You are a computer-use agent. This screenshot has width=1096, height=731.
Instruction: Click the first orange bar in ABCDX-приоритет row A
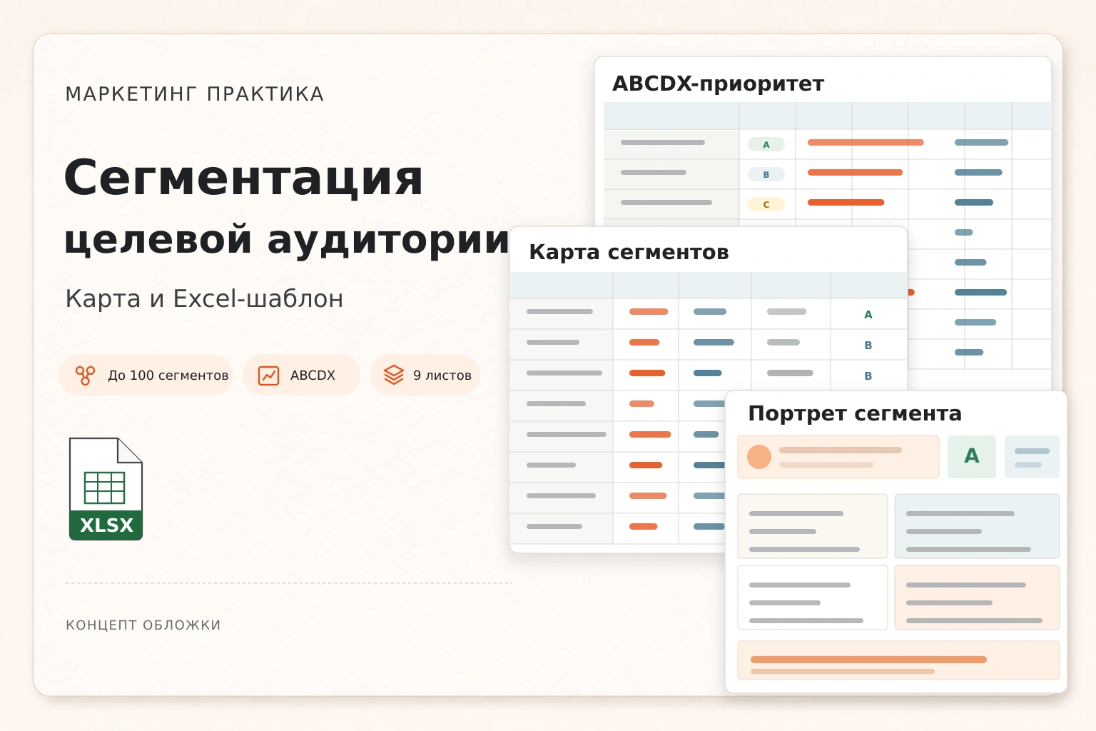click(866, 143)
